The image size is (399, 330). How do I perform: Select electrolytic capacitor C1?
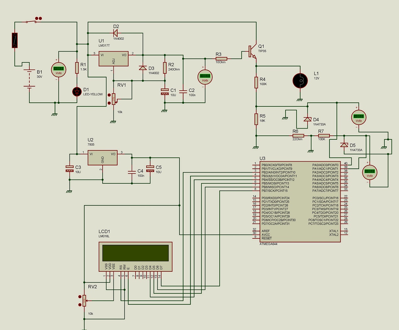click(x=165, y=92)
